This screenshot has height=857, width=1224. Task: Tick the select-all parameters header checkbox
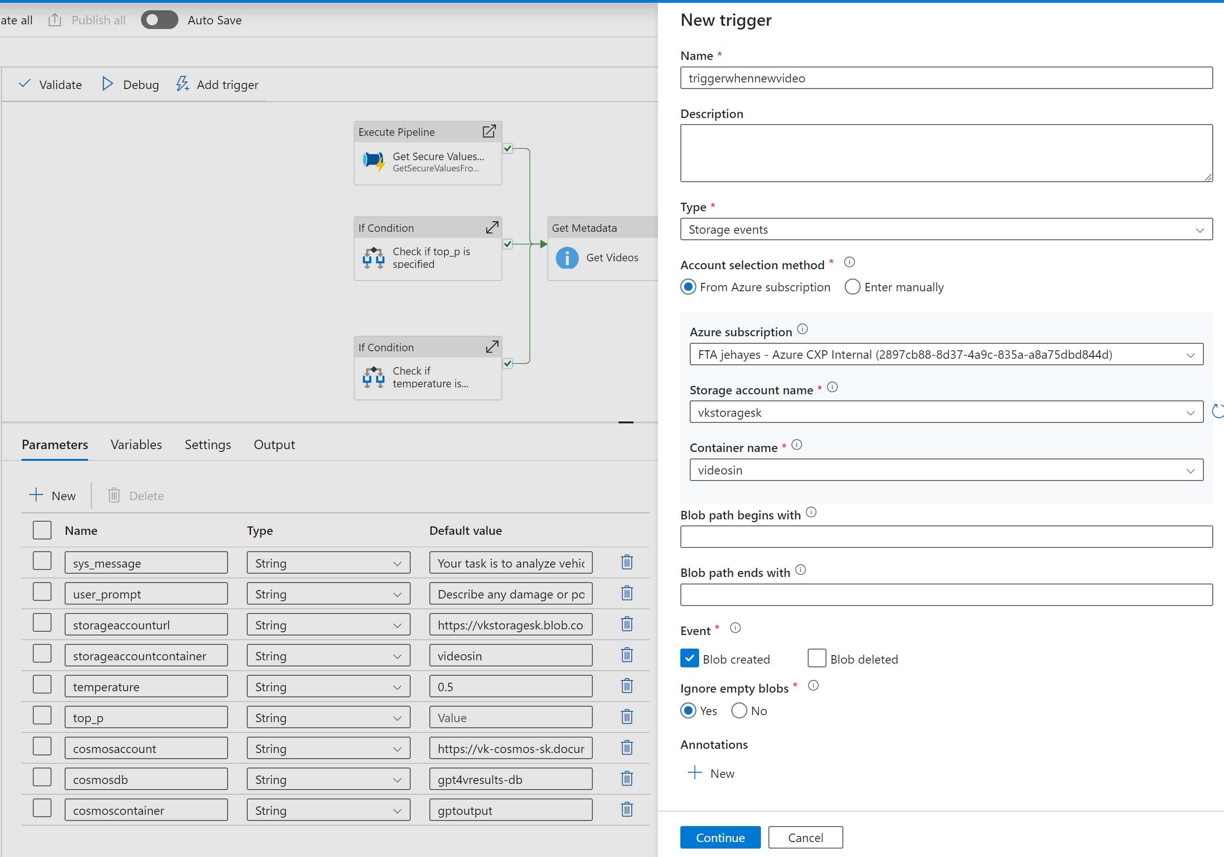(42, 531)
